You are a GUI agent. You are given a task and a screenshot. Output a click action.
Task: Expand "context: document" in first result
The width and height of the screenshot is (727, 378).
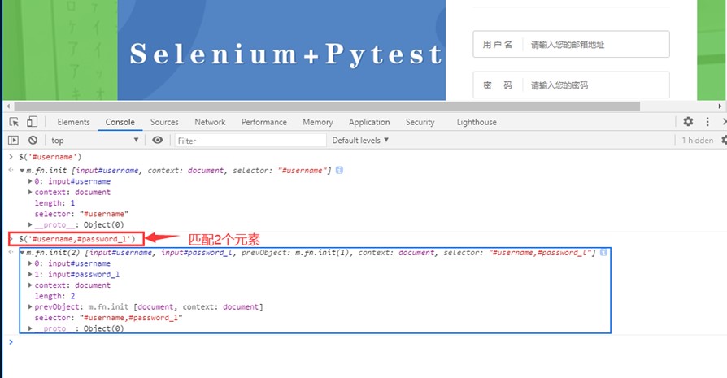30,192
